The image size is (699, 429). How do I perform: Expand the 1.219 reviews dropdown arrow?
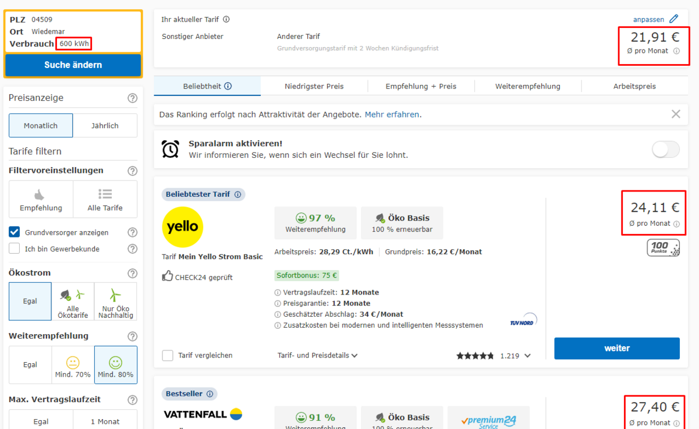point(528,356)
